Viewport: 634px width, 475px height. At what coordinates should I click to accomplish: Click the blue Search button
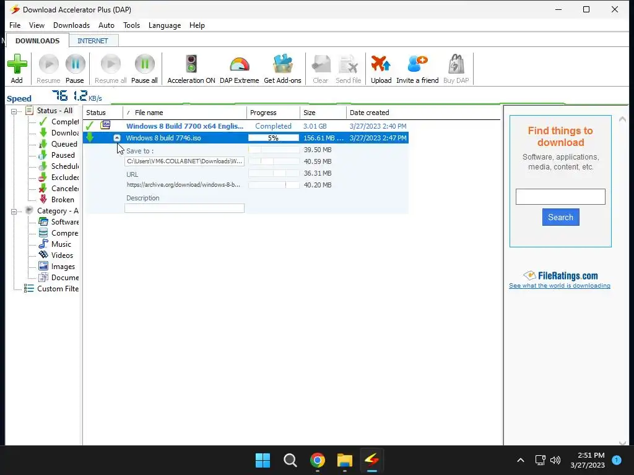pos(560,217)
